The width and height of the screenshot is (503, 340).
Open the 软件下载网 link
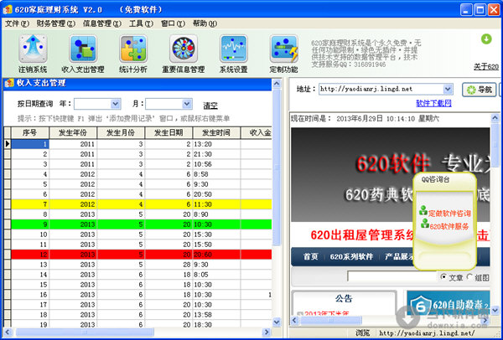[x=433, y=103]
